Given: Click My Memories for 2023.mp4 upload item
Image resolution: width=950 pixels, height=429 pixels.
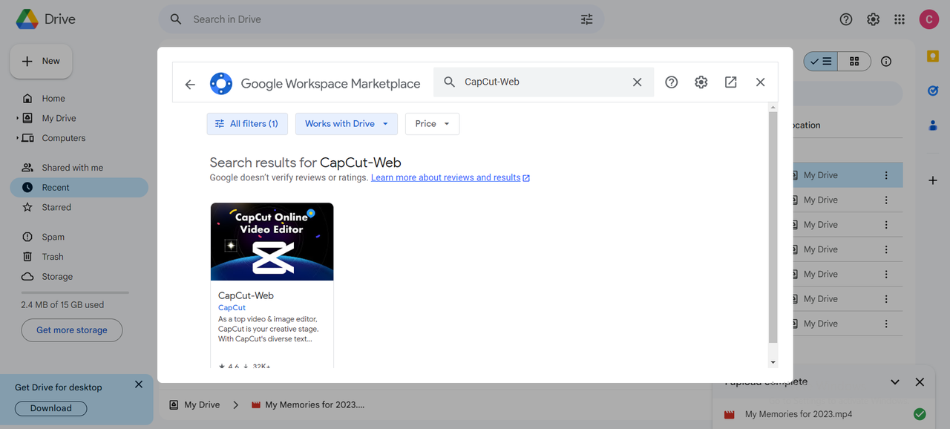Looking at the screenshot, I should (824, 415).
